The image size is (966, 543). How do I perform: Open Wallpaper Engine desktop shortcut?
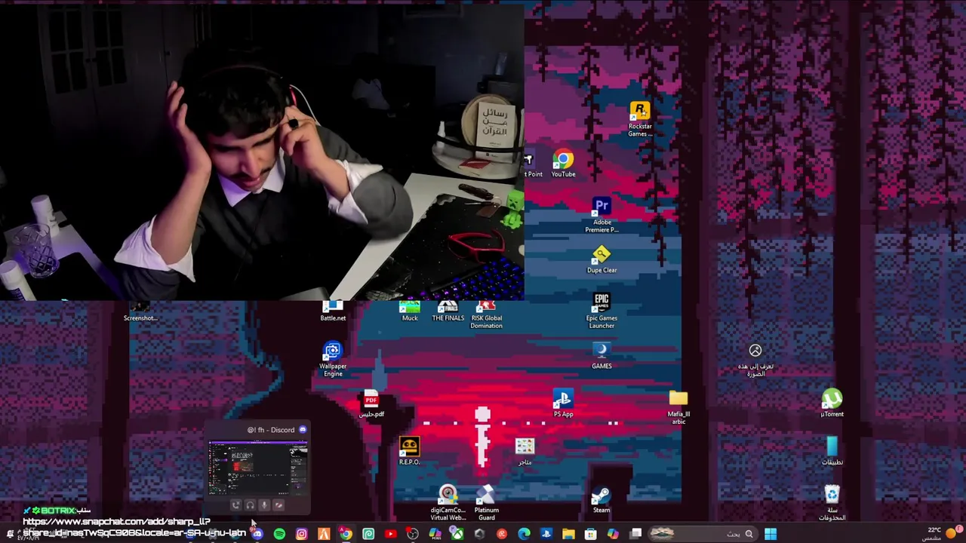pos(333,359)
